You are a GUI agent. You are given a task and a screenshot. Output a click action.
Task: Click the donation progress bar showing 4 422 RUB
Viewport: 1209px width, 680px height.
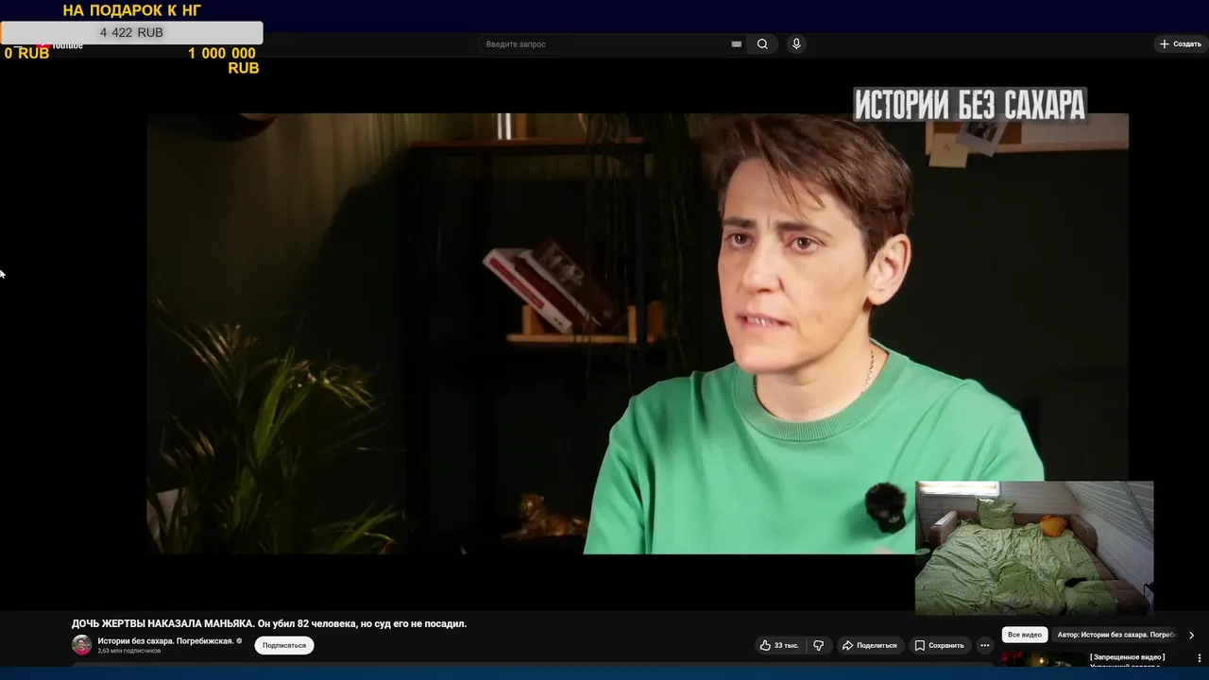click(x=131, y=33)
